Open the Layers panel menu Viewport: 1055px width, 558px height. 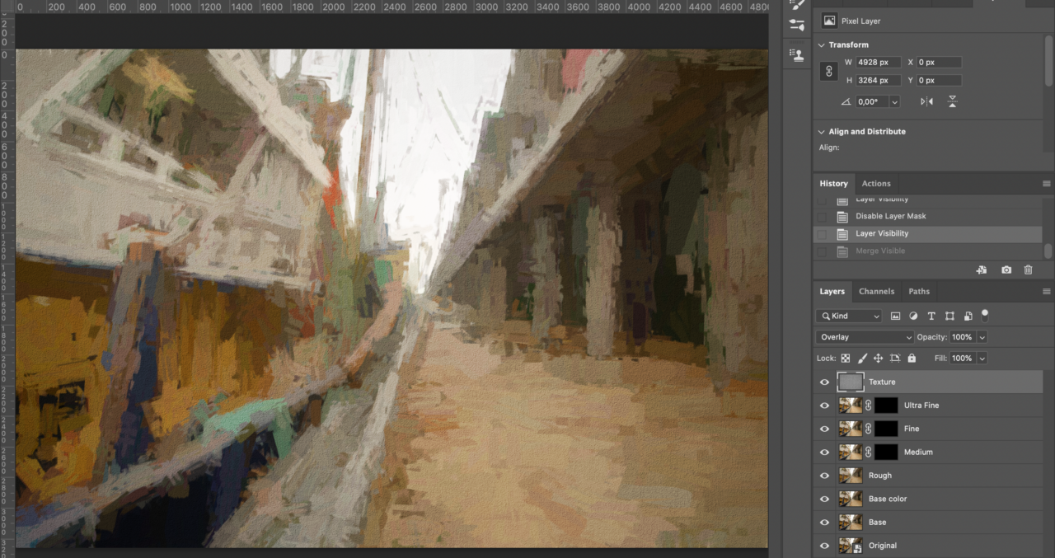[x=1047, y=291]
